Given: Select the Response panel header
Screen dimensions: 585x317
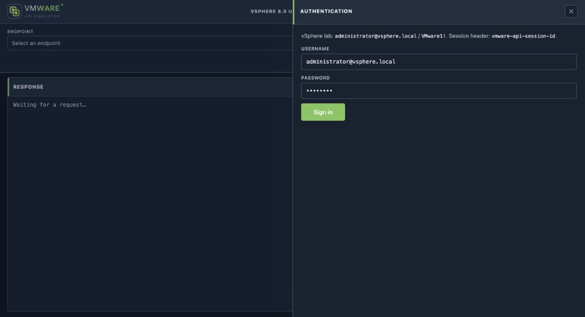Looking at the screenshot, I should 150,87.
